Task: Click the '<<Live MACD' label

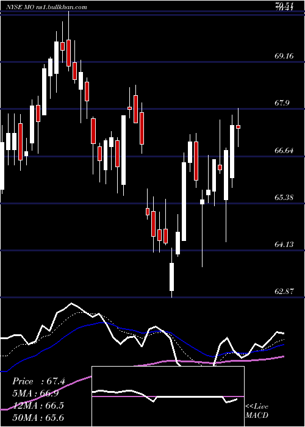Action: point(257,411)
